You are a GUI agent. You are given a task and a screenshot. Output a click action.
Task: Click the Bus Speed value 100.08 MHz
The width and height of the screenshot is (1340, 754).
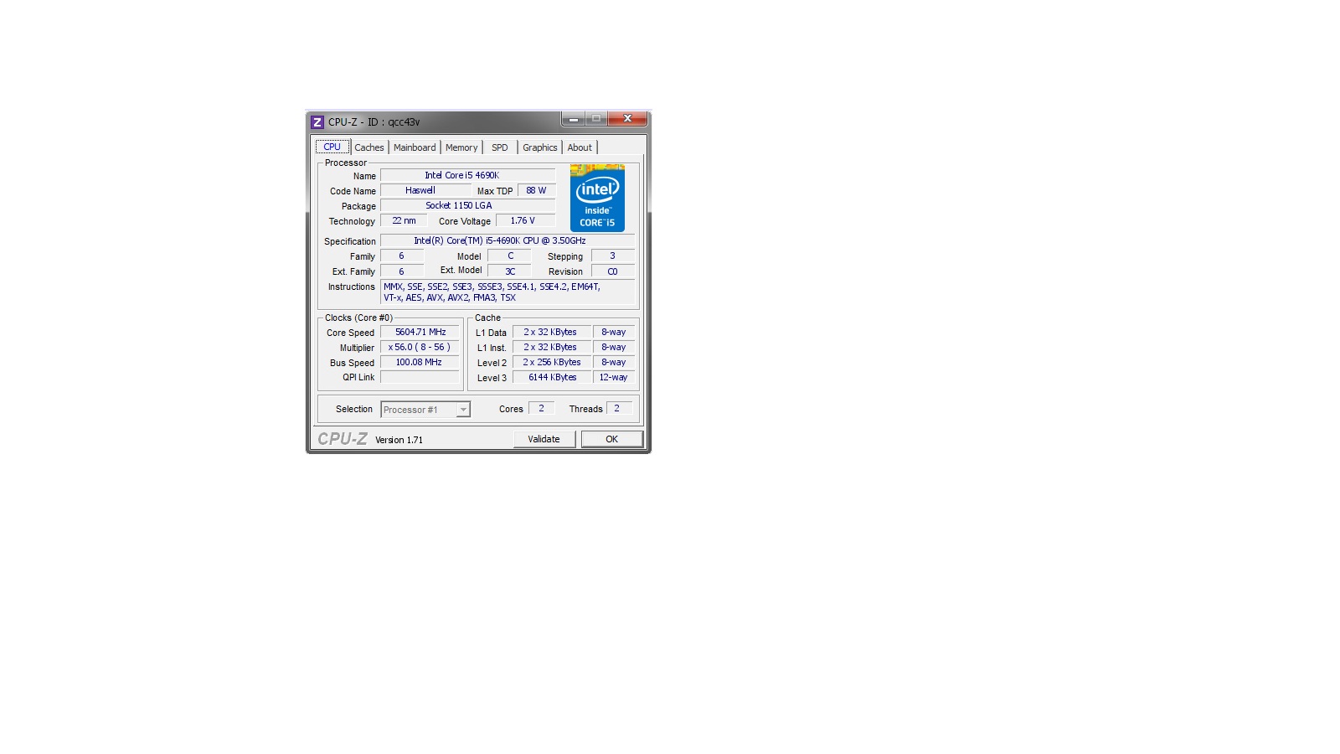pyautogui.click(x=420, y=362)
